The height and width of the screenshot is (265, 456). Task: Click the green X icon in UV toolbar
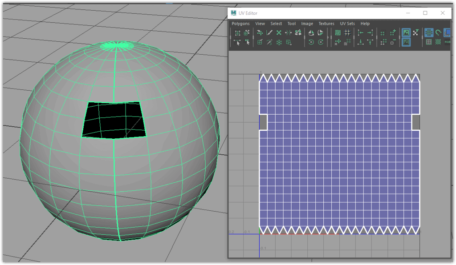279,32
